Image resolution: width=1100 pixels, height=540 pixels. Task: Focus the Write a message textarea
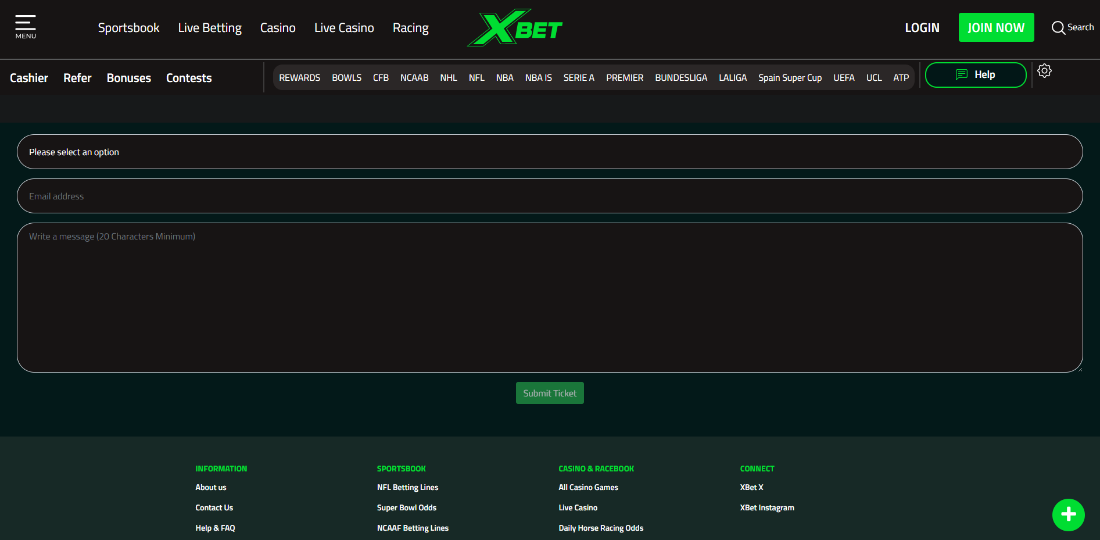pyautogui.click(x=550, y=298)
